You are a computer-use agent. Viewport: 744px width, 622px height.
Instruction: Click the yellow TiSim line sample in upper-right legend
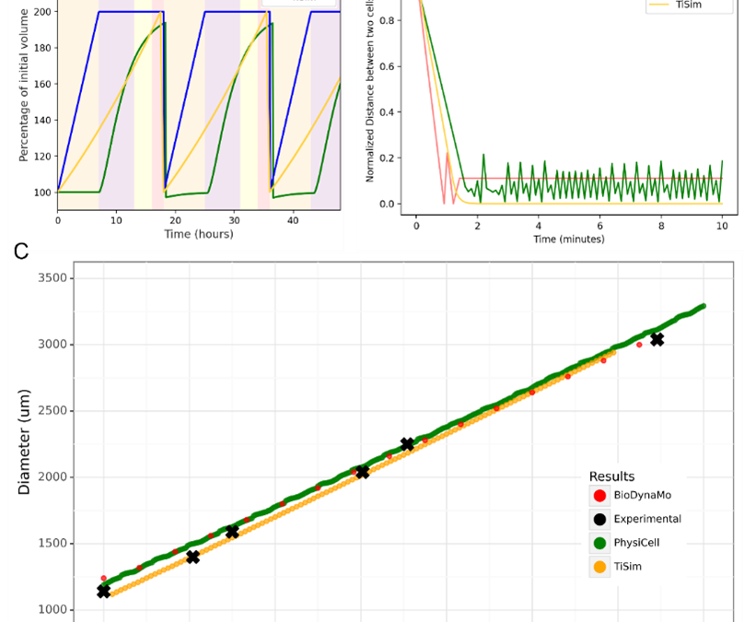657,6
